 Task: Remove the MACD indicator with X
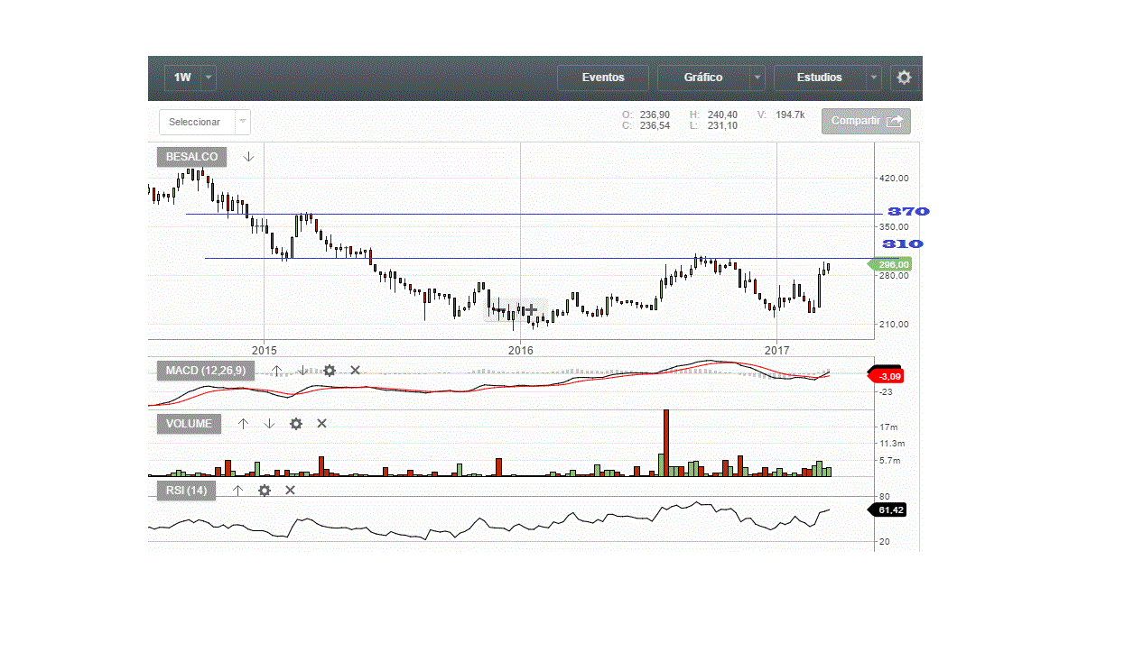point(355,371)
